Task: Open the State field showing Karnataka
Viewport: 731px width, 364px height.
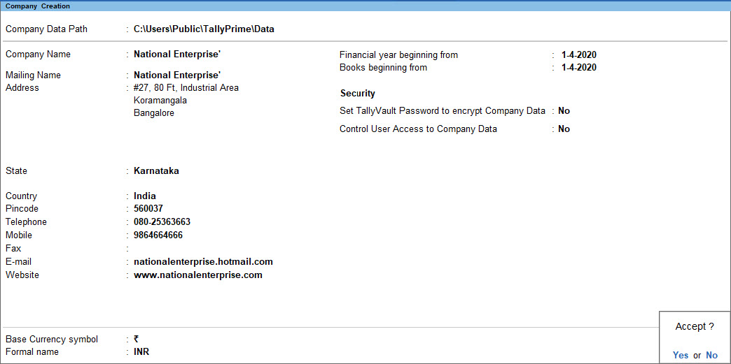Action: (156, 171)
